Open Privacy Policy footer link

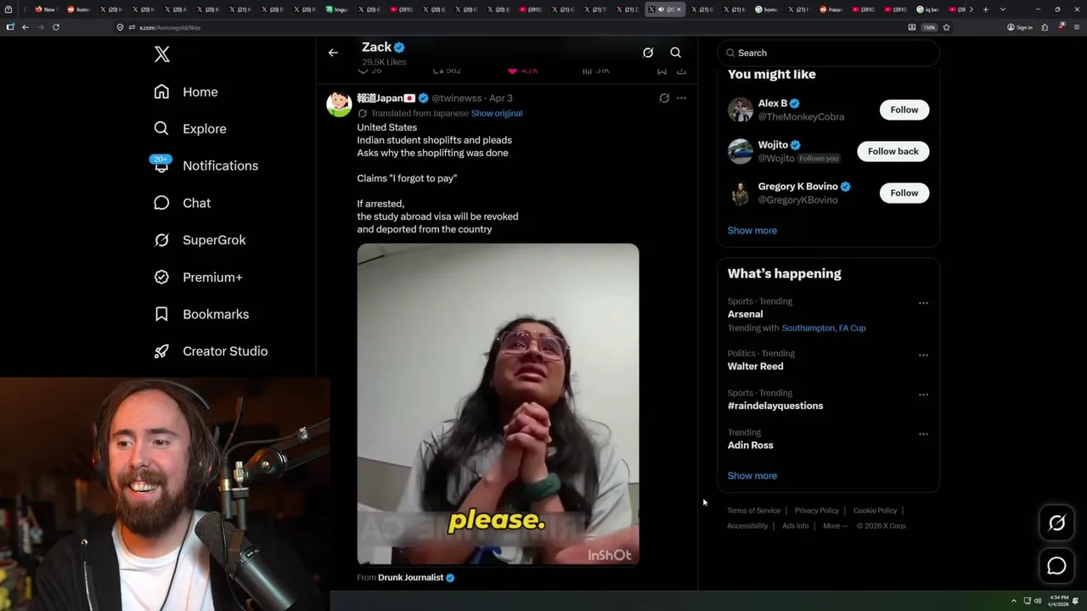[816, 510]
